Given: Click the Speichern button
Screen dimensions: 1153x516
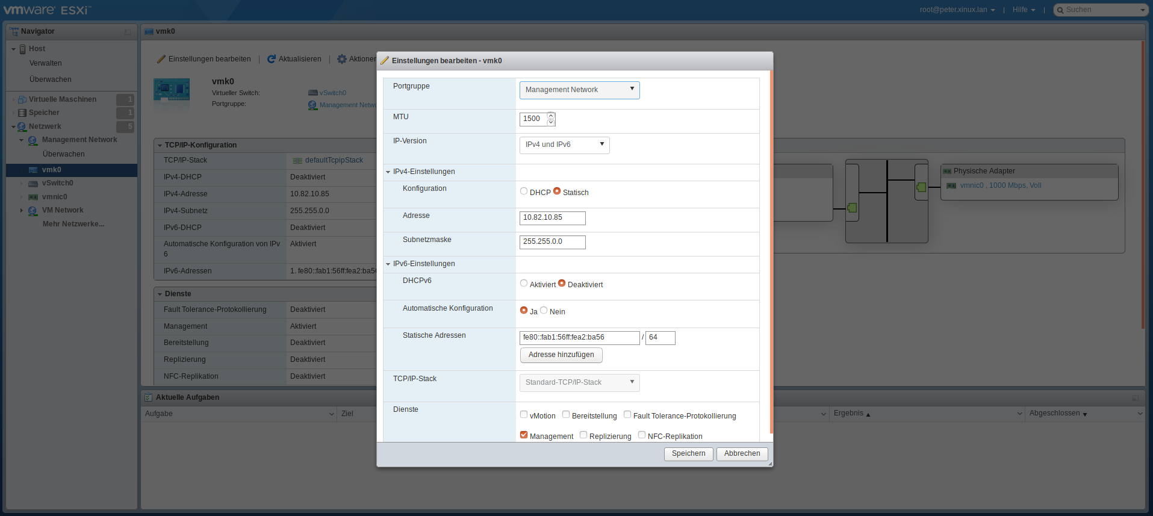Looking at the screenshot, I should pos(688,453).
